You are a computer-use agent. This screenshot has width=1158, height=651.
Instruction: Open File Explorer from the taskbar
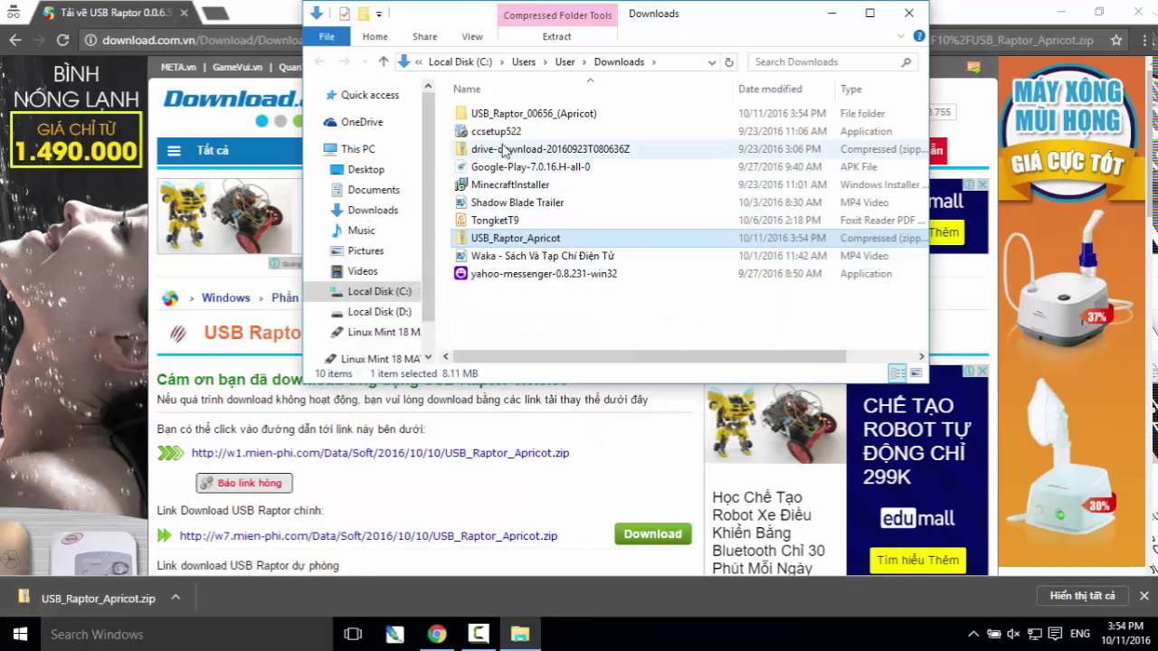click(520, 634)
